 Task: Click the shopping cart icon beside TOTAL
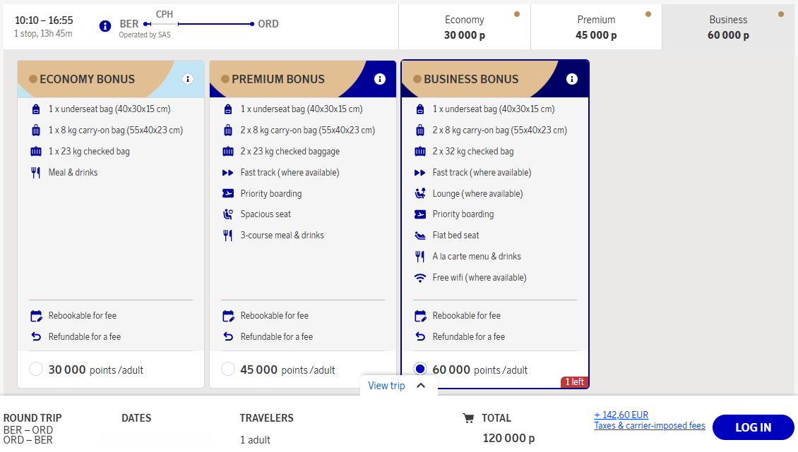click(x=468, y=418)
